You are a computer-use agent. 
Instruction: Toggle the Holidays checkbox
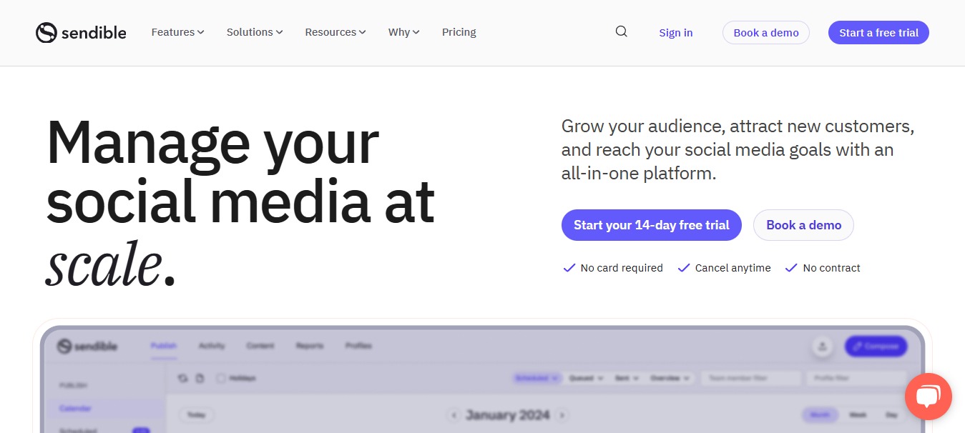221,378
